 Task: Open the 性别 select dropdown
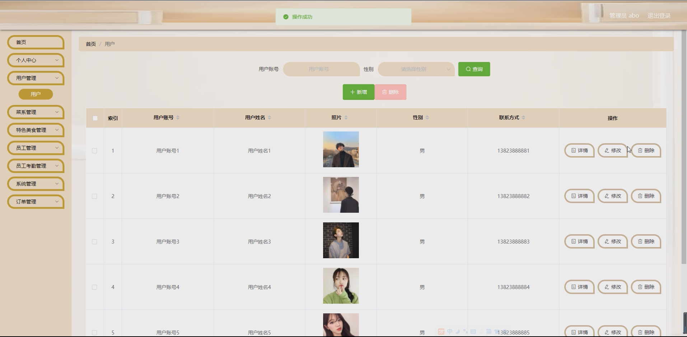pyautogui.click(x=416, y=69)
